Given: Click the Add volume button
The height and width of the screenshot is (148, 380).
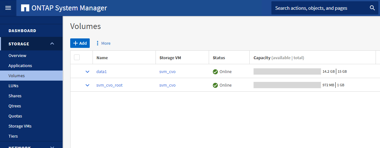Looking at the screenshot, I should tap(80, 43).
